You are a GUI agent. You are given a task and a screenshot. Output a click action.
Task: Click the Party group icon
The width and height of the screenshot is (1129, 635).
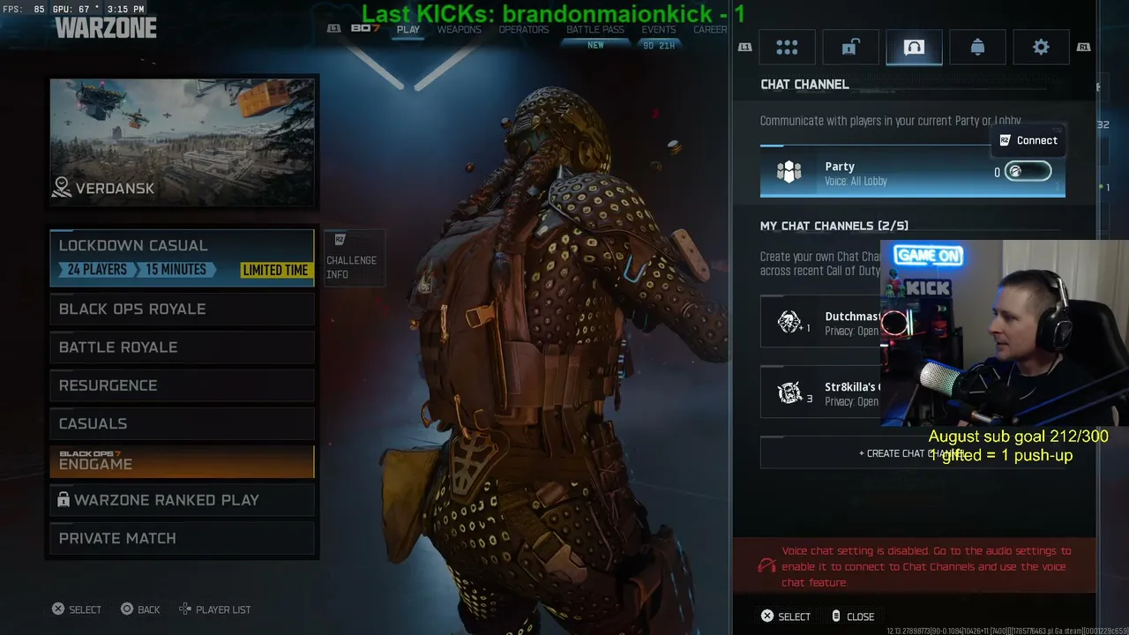tap(789, 172)
